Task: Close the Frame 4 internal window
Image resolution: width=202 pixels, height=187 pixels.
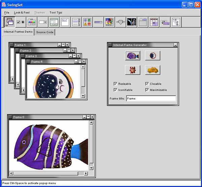Action: point(84,62)
